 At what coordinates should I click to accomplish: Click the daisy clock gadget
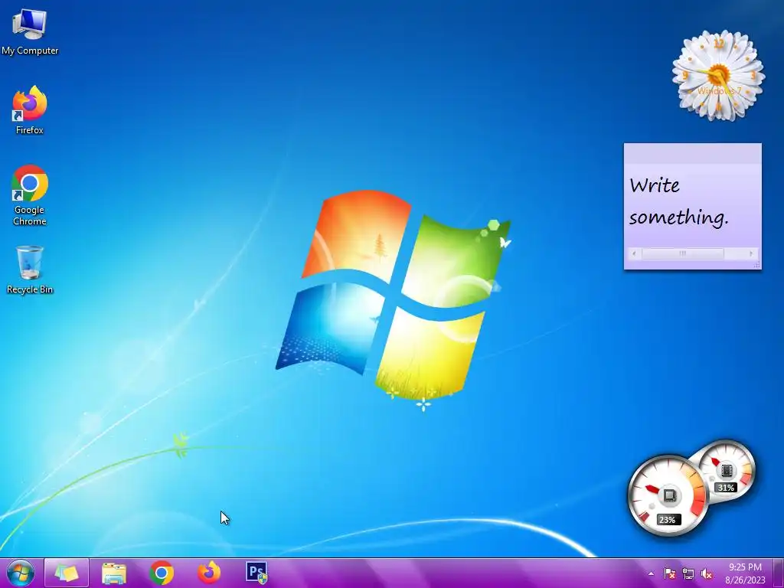point(718,76)
